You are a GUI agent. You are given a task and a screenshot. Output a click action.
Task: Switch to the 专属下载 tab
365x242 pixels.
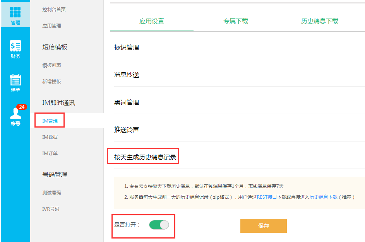pyautogui.click(x=236, y=21)
